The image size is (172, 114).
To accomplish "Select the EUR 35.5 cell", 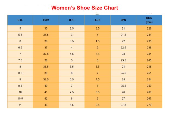I will [x=46, y=35].
